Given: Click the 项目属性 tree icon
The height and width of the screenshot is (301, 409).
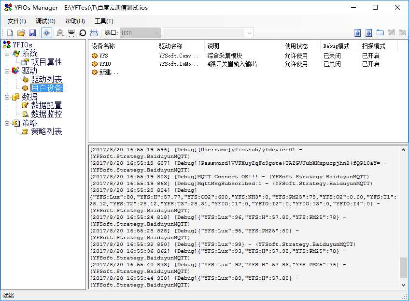Looking at the screenshot, I should (25, 62).
